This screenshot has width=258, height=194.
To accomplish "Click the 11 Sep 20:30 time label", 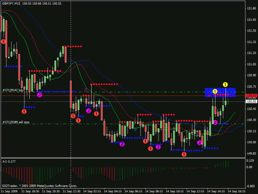I will tap(51, 192).
